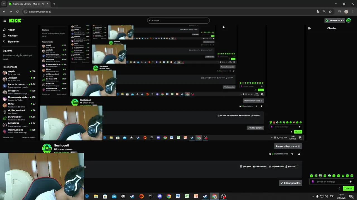Click the 2 Espectadores viewer count
This screenshot has height=200, width=357.
(278, 154)
